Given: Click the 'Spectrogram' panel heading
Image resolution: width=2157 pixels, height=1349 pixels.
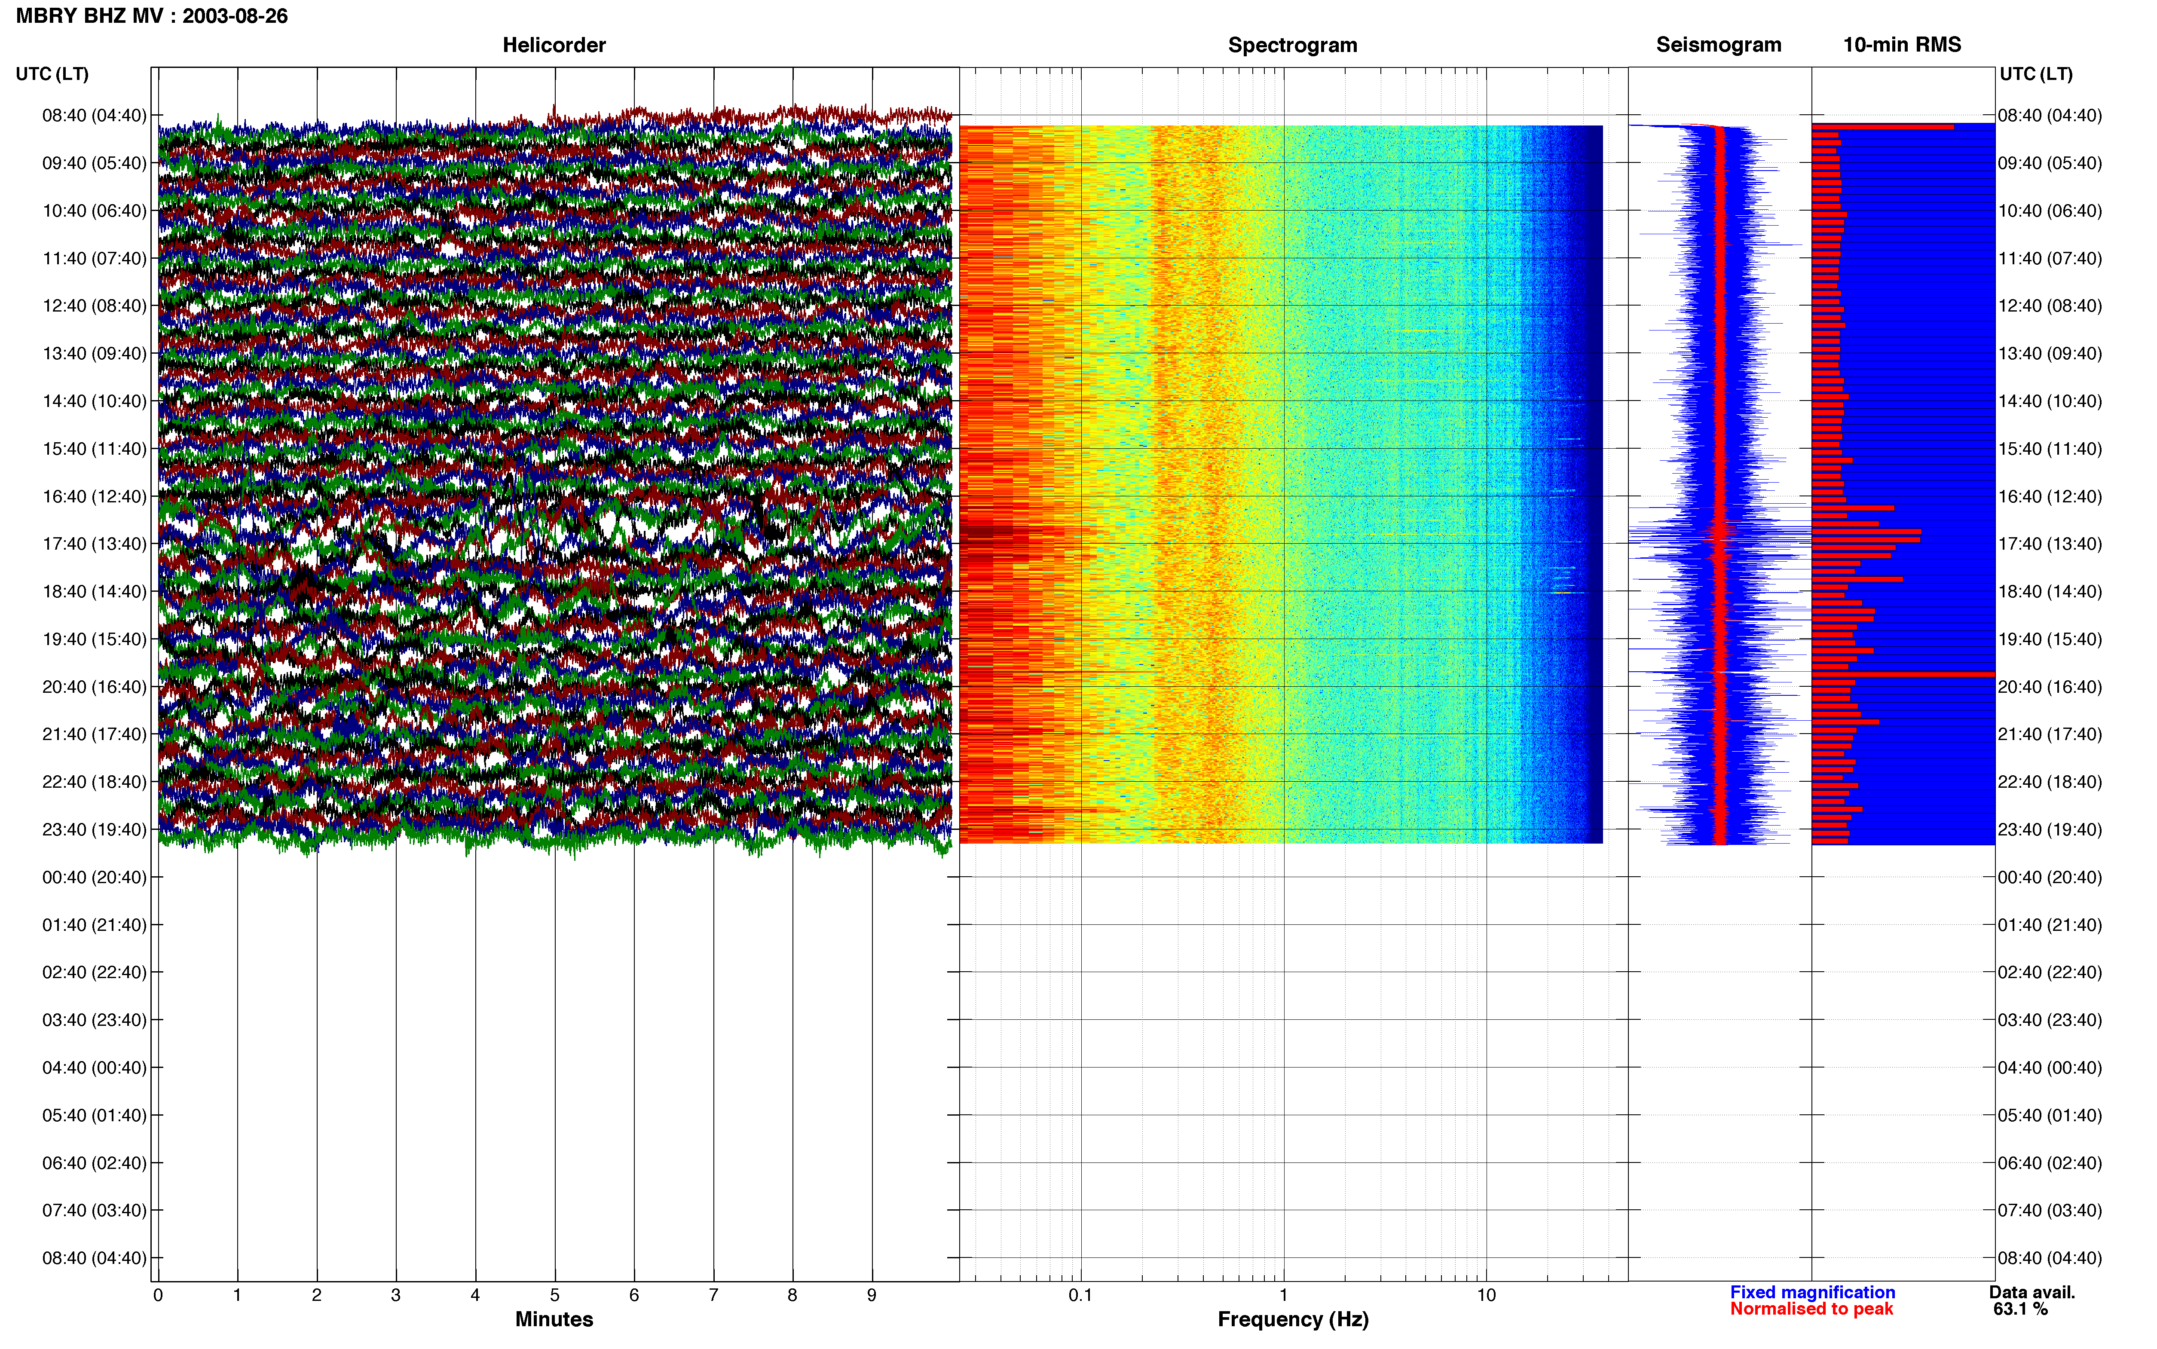Looking at the screenshot, I should [1293, 45].
